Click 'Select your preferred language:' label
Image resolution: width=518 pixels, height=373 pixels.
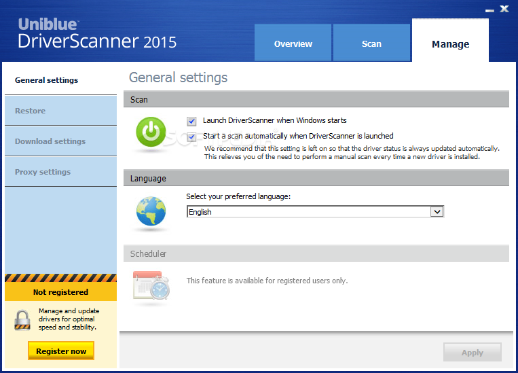click(238, 196)
